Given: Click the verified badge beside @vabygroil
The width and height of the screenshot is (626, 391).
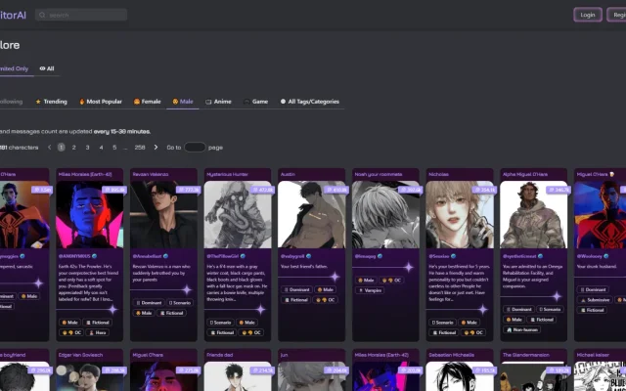Looking at the screenshot, I should click(309, 256).
